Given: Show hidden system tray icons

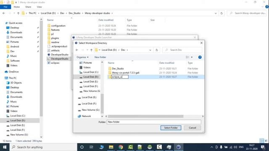Looking at the screenshot, I should (x=212, y=147).
